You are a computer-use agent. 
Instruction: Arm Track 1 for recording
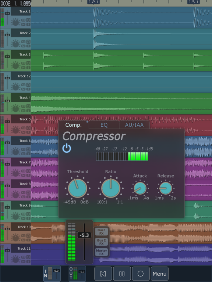click(28, 20)
